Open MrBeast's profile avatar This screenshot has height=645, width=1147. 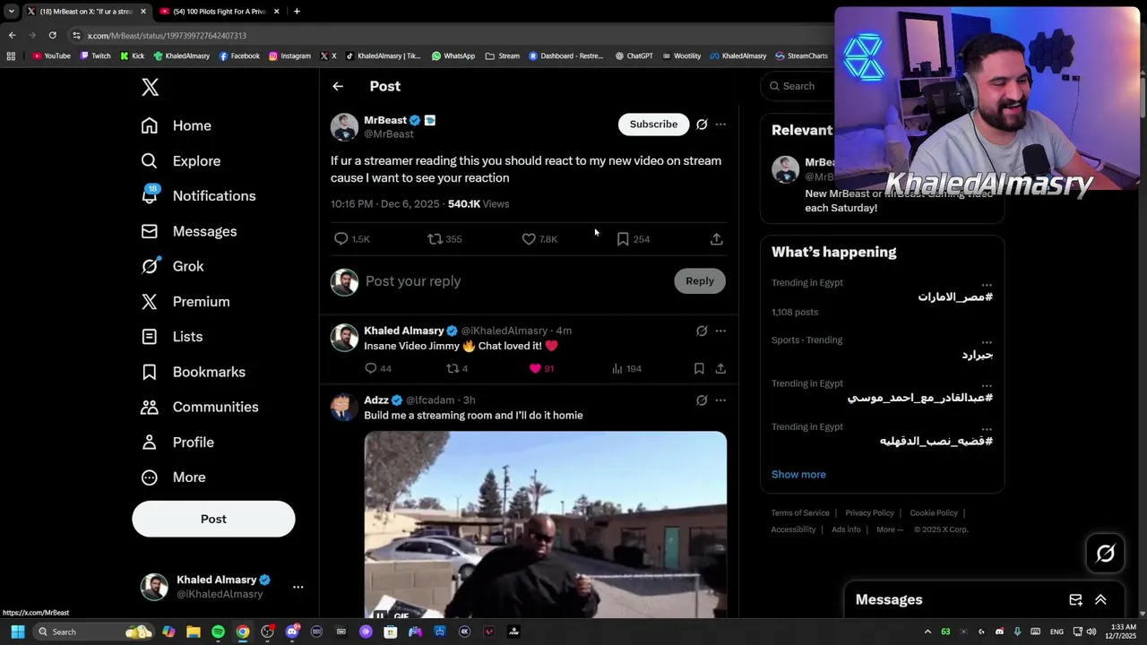[344, 127]
